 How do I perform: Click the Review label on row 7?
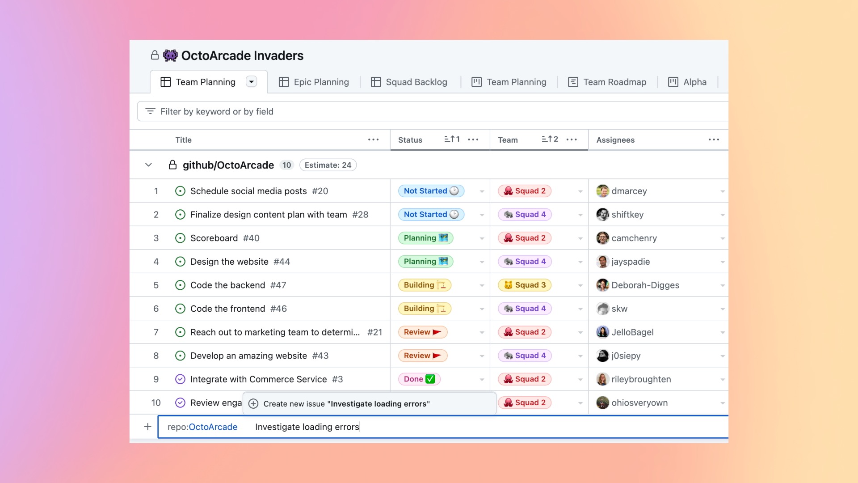[422, 332]
